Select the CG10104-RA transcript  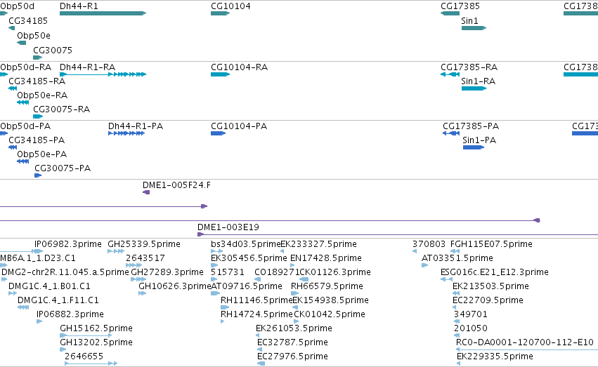220,74
